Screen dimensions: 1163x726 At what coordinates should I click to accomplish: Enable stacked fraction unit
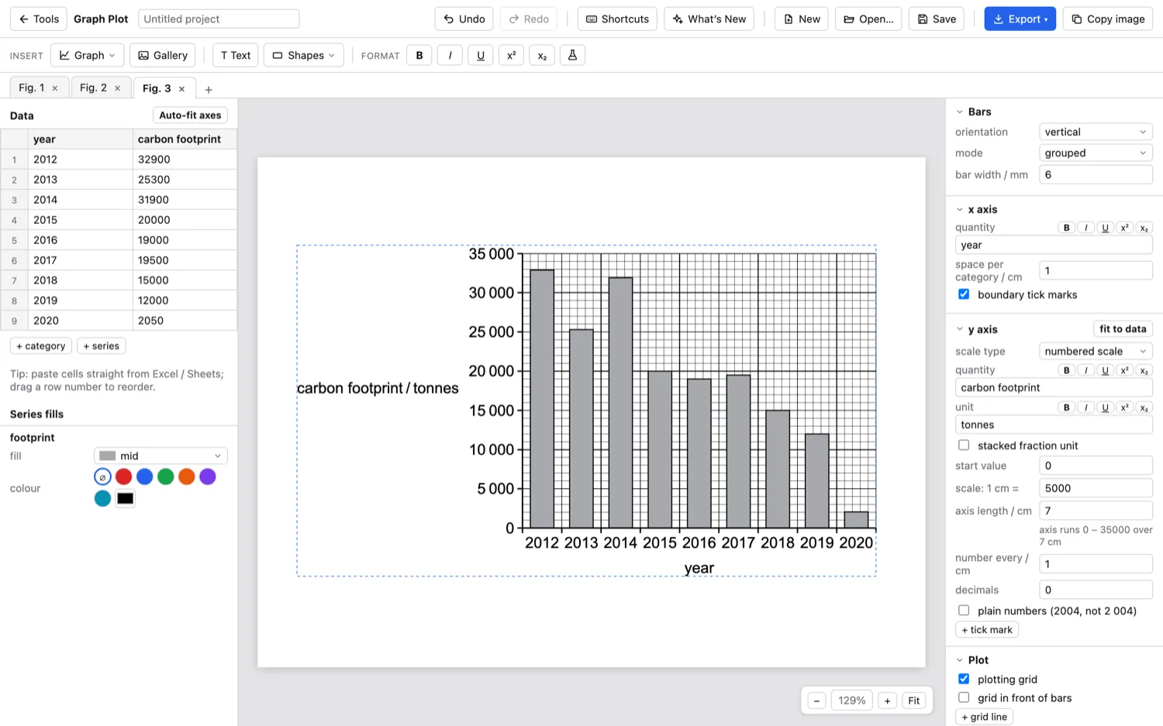[x=964, y=446]
